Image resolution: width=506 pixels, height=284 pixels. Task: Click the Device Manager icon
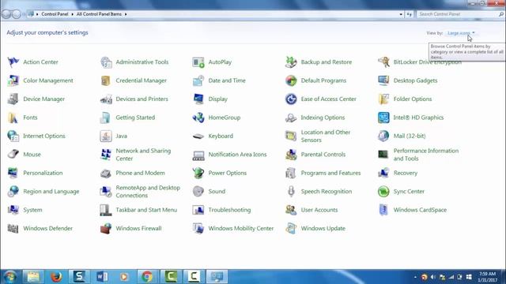pos(13,99)
